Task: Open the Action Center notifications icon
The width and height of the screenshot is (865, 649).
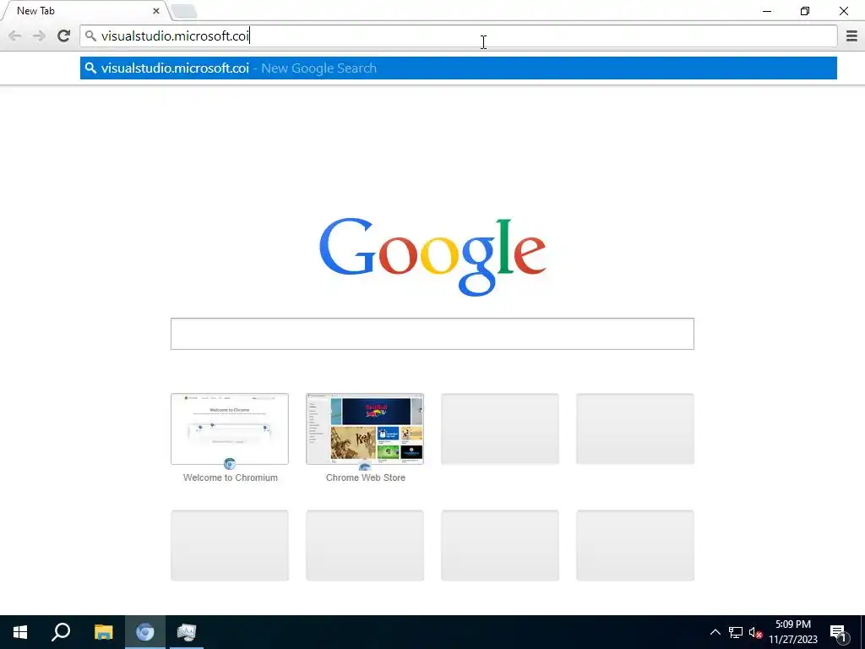Action: point(838,633)
